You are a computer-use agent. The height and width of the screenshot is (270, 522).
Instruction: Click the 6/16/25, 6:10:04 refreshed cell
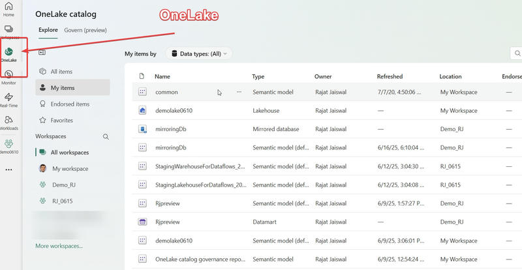click(x=401, y=148)
